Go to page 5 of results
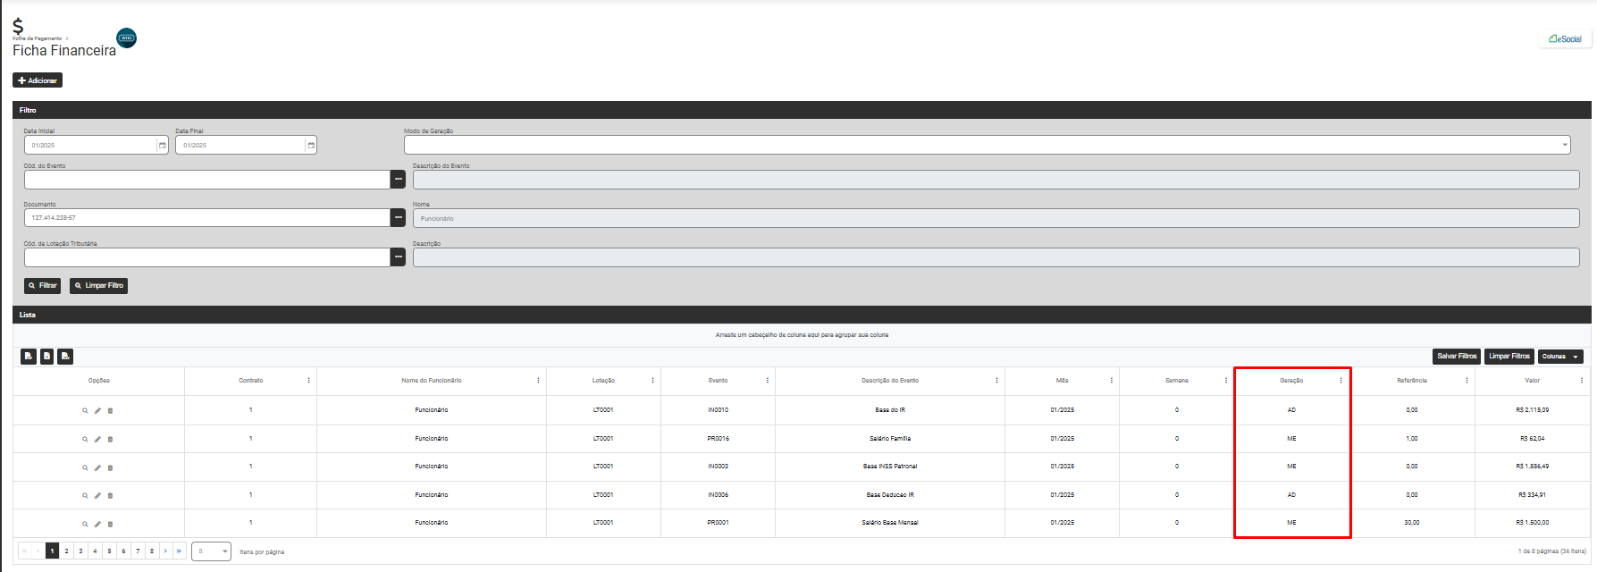Image resolution: width=1597 pixels, height=572 pixels. [x=109, y=551]
